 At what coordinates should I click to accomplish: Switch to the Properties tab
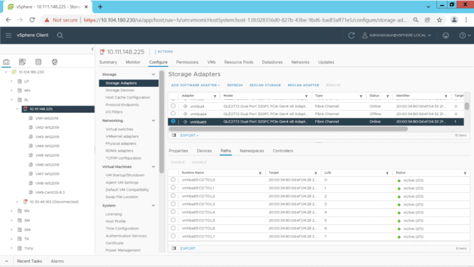[178, 150]
